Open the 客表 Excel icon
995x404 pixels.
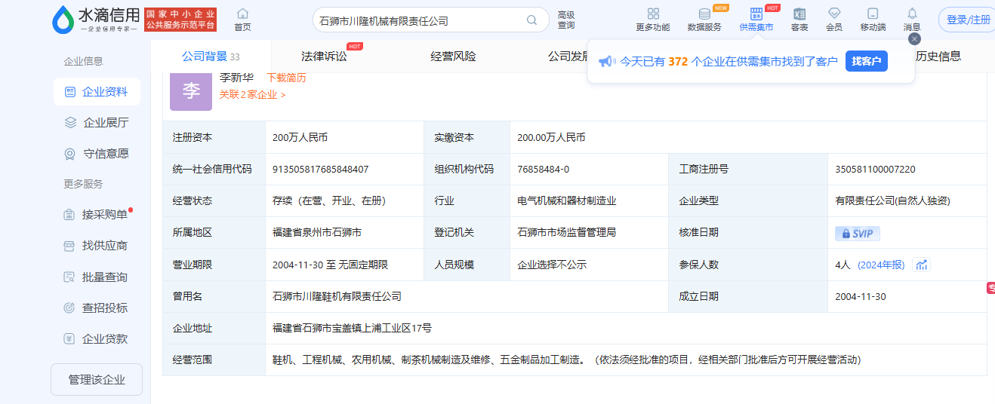[x=799, y=14]
